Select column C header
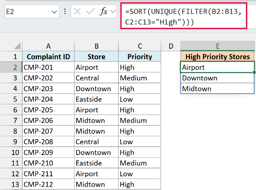256x190 pixels. click(x=140, y=46)
